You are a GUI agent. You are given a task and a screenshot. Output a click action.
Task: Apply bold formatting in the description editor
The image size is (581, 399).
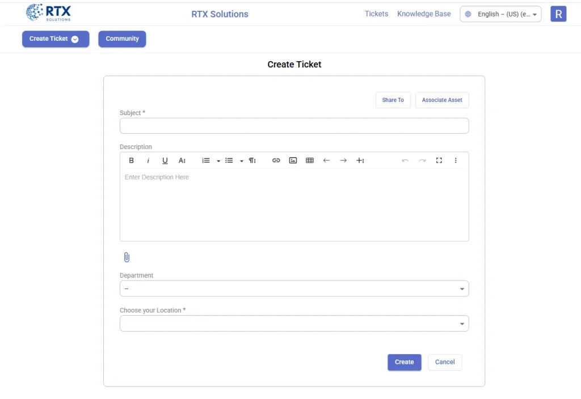pyautogui.click(x=131, y=160)
